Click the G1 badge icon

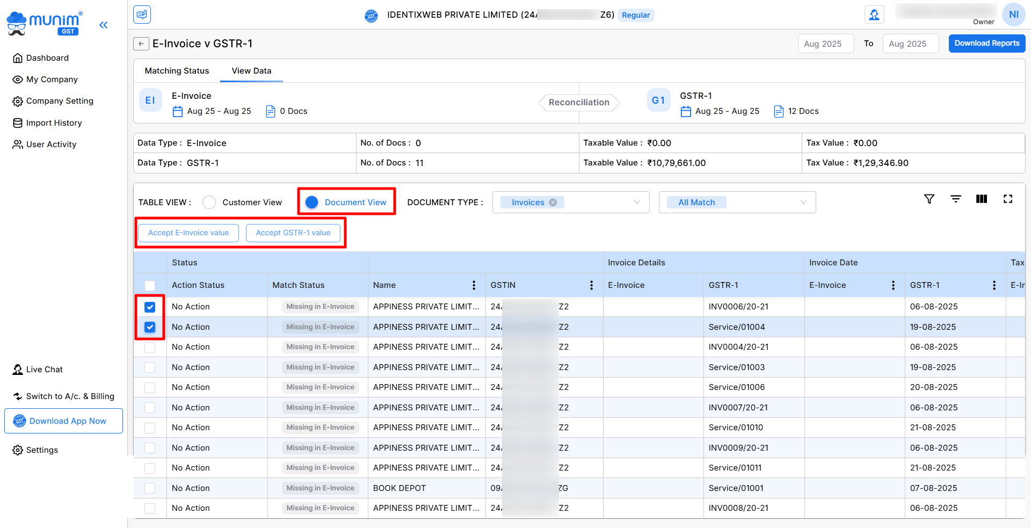pos(658,100)
